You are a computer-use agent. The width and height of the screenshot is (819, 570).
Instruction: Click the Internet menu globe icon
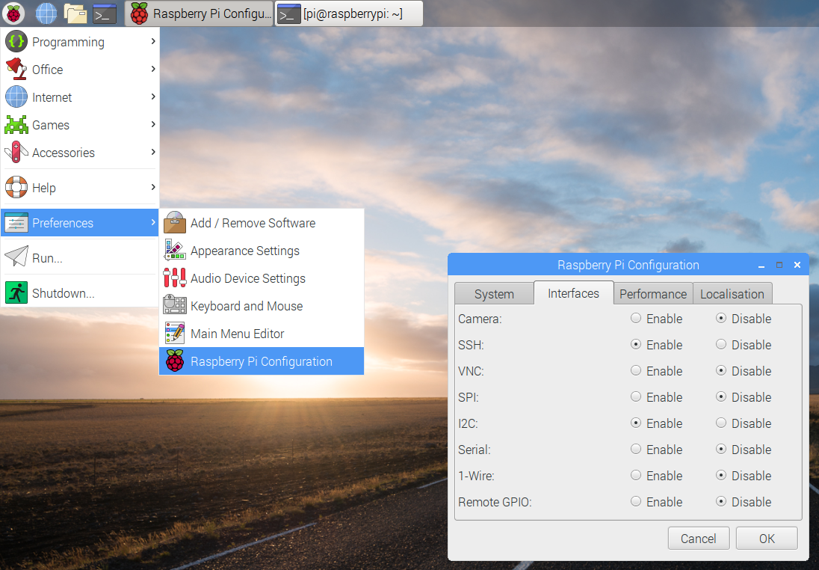[16, 96]
